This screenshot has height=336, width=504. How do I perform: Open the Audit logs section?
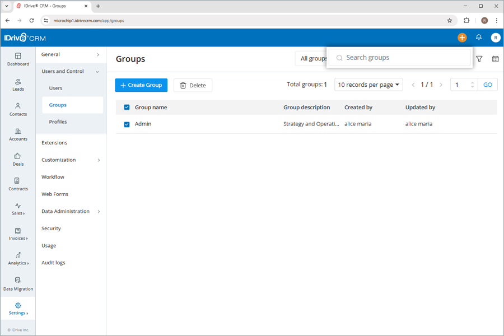click(x=53, y=262)
